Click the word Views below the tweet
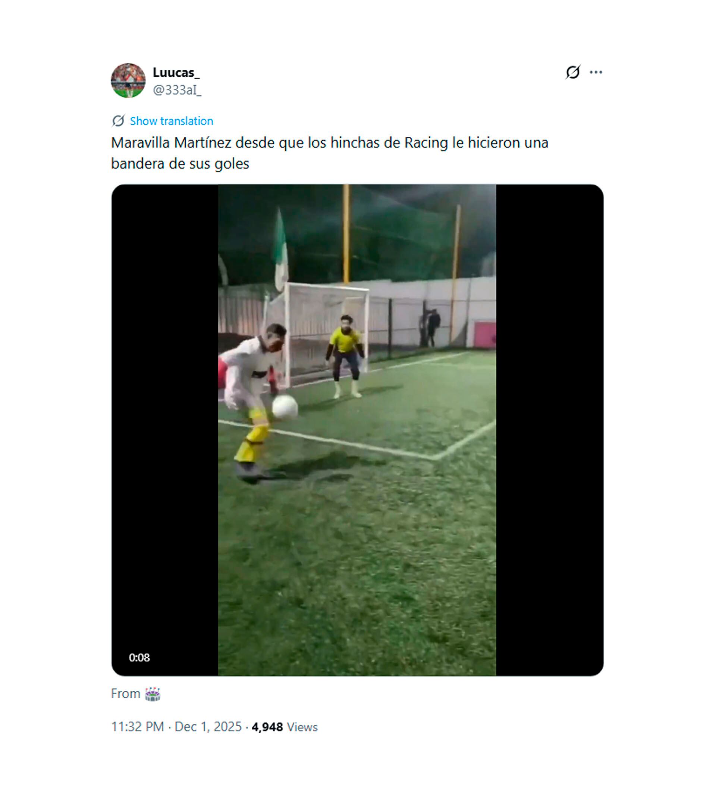 pos(302,727)
